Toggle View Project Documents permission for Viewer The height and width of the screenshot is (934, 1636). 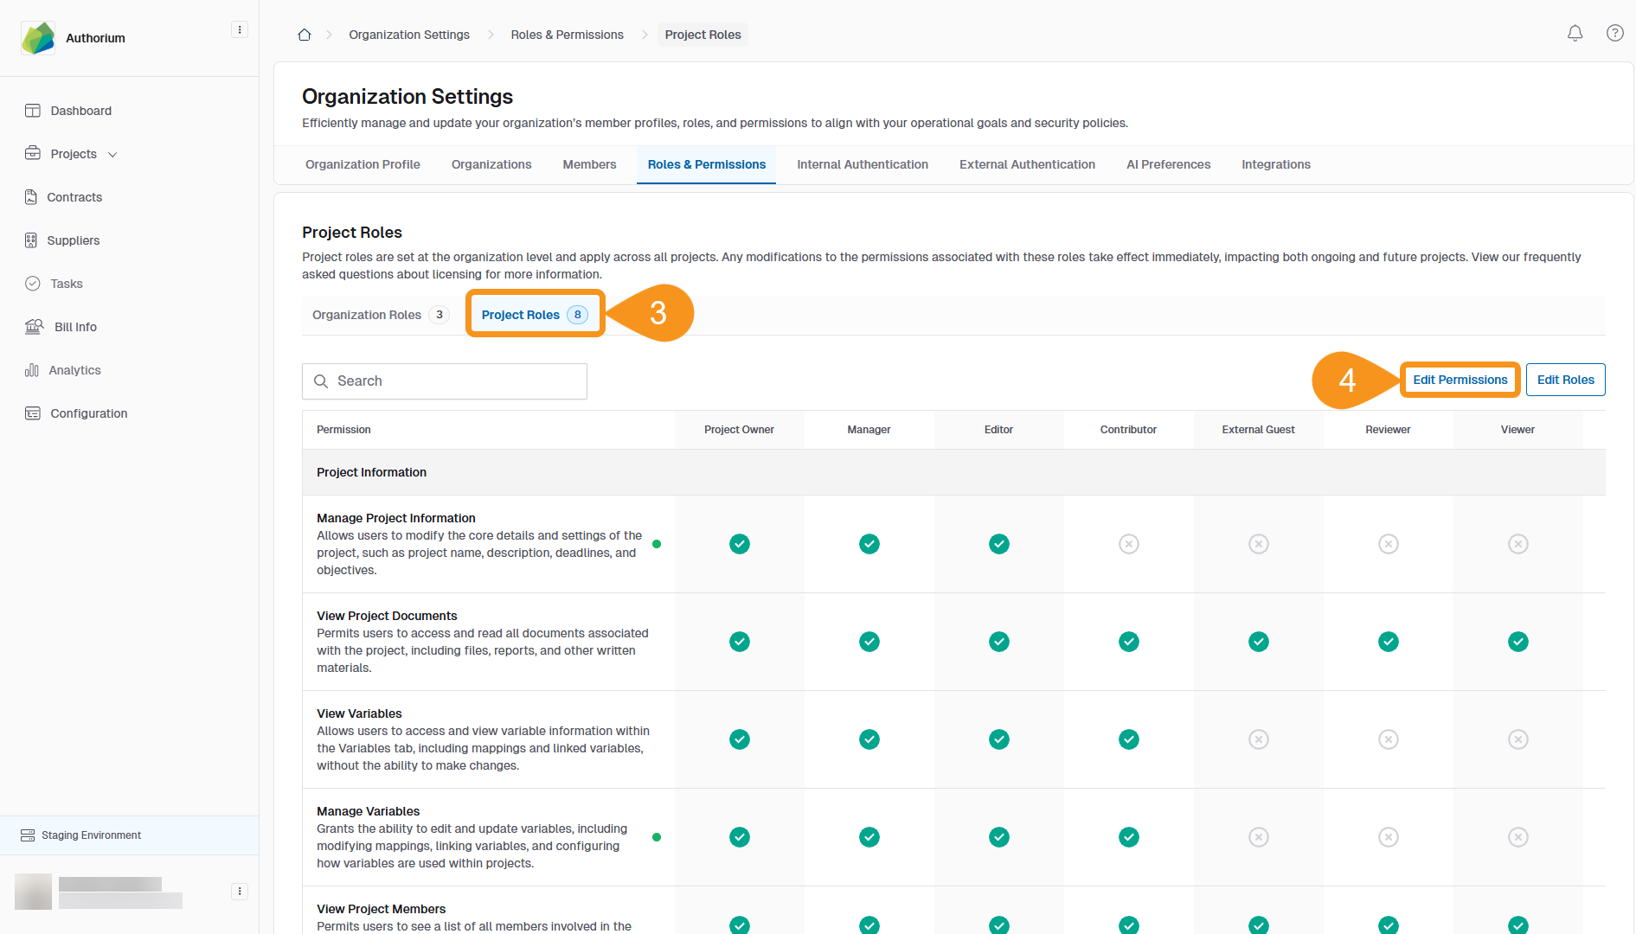pyautogui.click(x=1517, y=642)
